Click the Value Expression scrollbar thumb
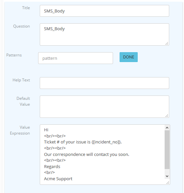 (167, 150)
